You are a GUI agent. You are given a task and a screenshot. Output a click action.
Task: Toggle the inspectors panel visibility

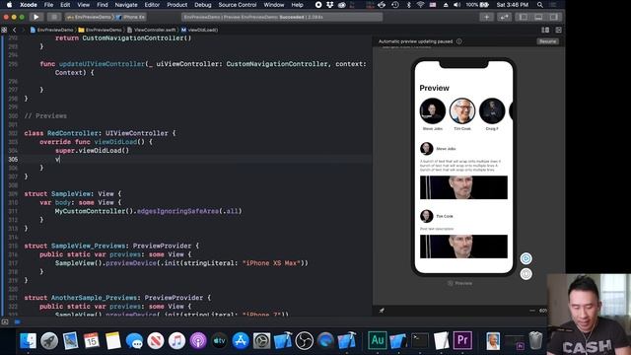(x=554, y=17)
